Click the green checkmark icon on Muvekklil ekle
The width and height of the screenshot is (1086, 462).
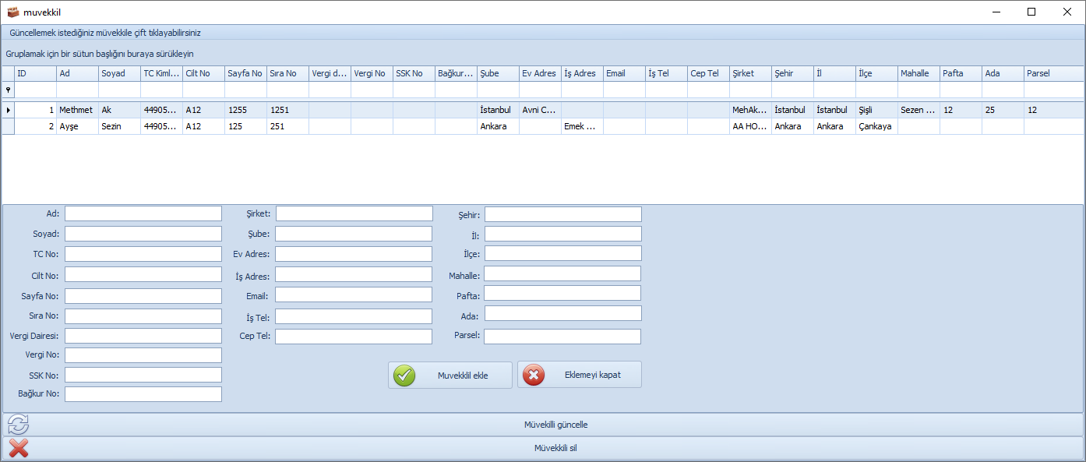point(404,376)
